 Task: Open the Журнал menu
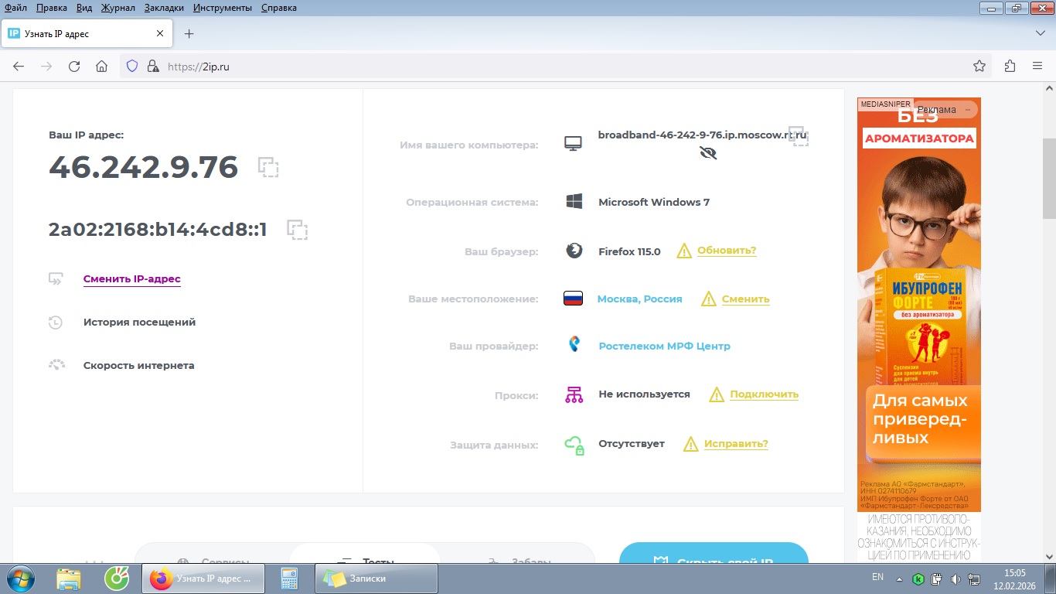click(118, 8)
